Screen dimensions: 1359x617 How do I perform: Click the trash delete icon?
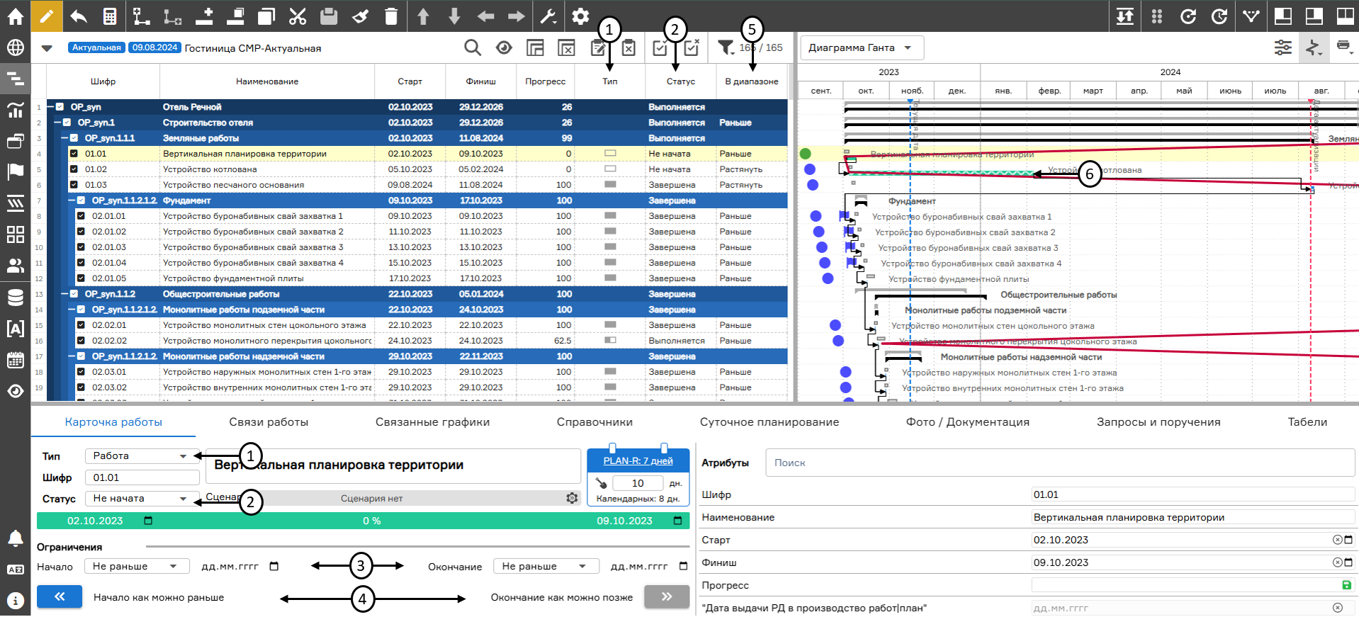tap(391, 16)
